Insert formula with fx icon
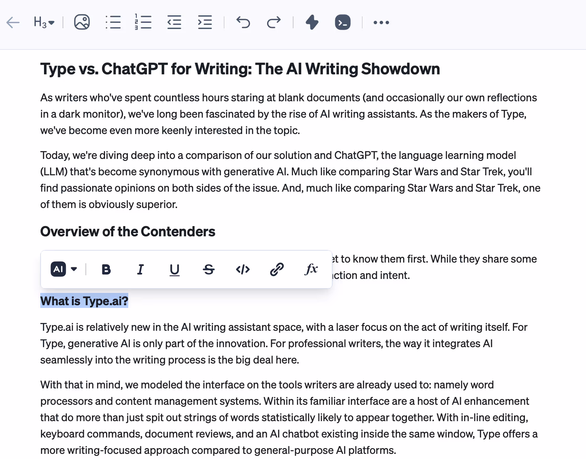The height and width of the screenshot is (459, 586). tap(311, 269)
